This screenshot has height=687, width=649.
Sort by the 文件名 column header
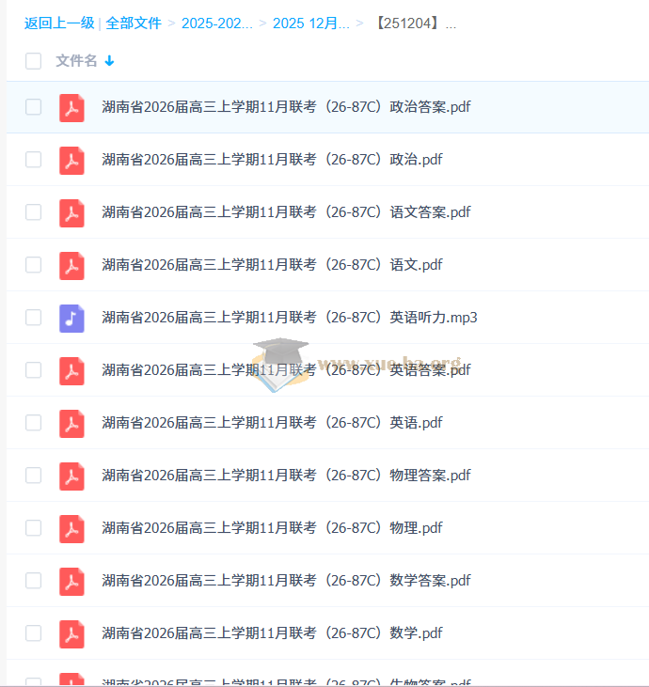click(76, 61)
